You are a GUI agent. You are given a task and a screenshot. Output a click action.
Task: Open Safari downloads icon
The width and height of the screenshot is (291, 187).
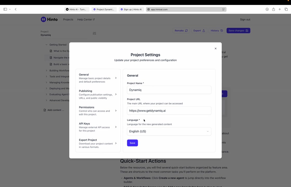[267, 9]
